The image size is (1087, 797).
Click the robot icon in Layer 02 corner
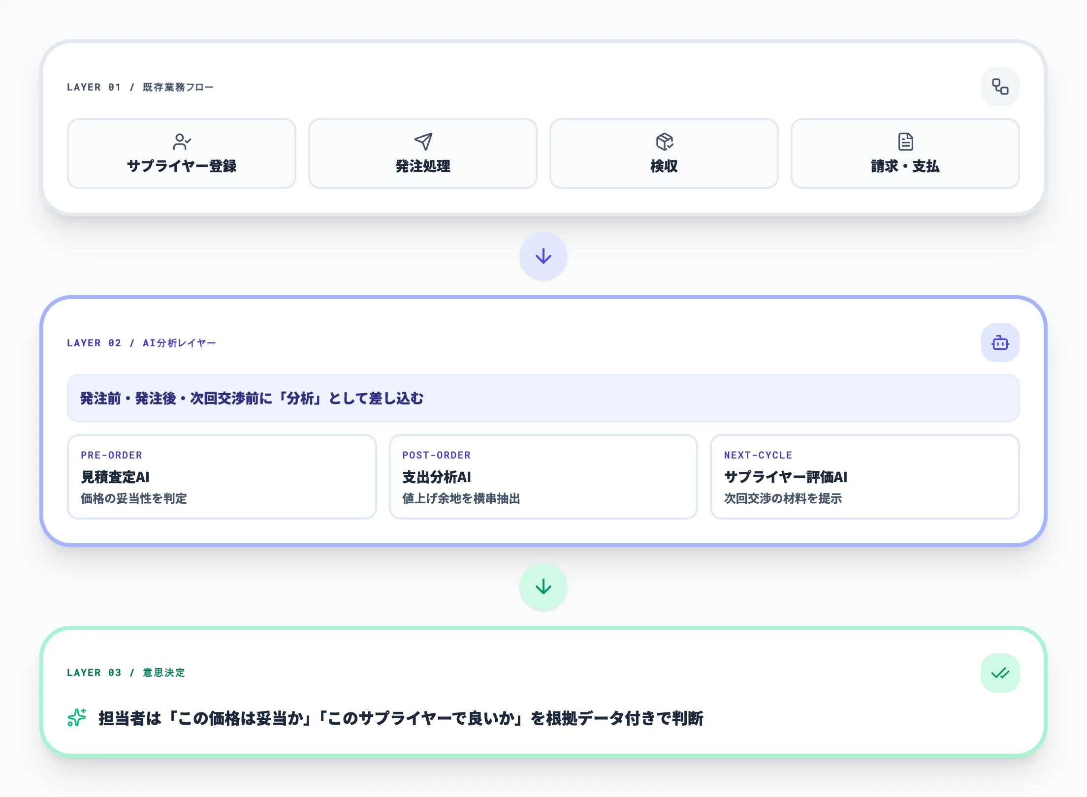pos(1000,342)
